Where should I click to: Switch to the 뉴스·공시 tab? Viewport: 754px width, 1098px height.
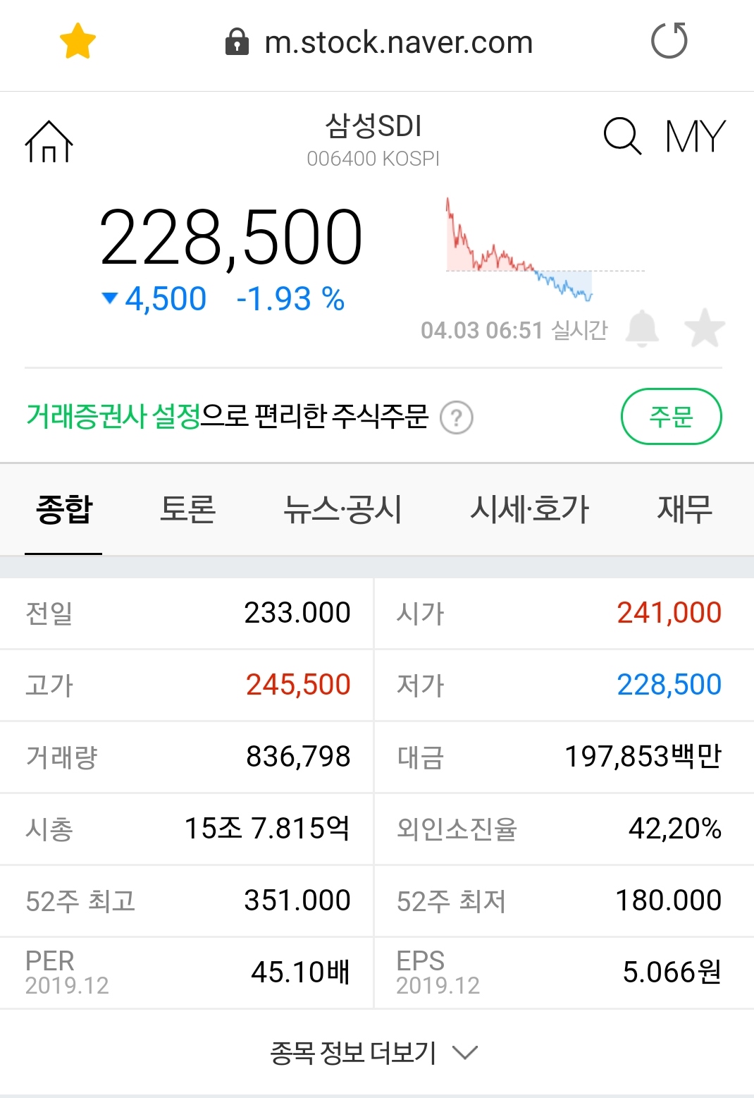[342, 509]
